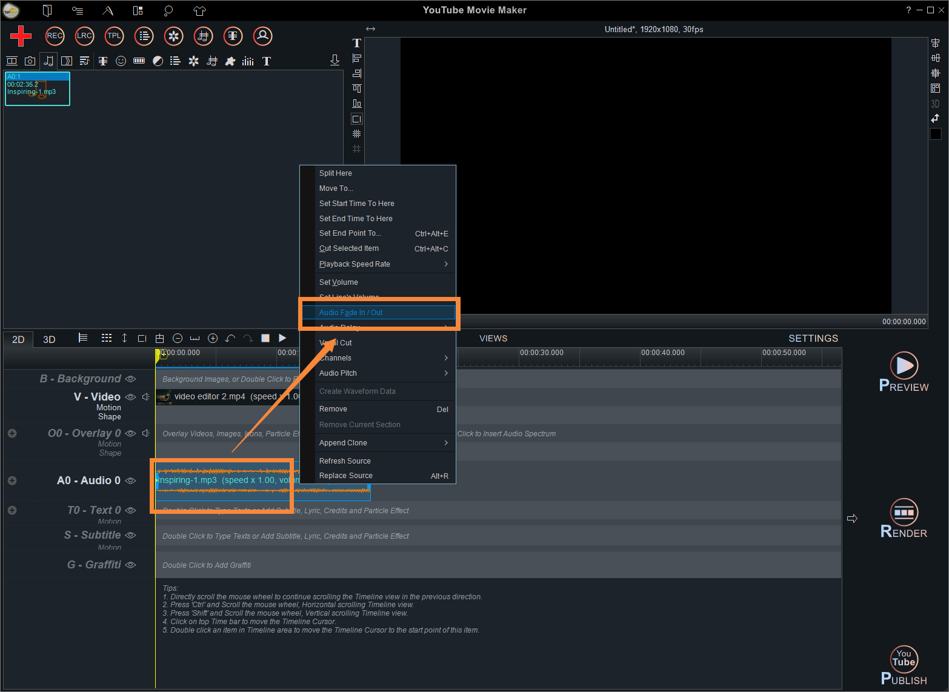The height and width of the screenshot is (692, 949).
Task: Add a line via plus beside O0 - Overlay 0
Action: click(12, 433)
